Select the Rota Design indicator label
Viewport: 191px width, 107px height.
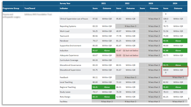click(65, 97)
